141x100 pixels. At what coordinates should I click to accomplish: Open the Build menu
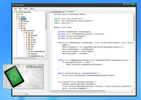pos(26,9)
